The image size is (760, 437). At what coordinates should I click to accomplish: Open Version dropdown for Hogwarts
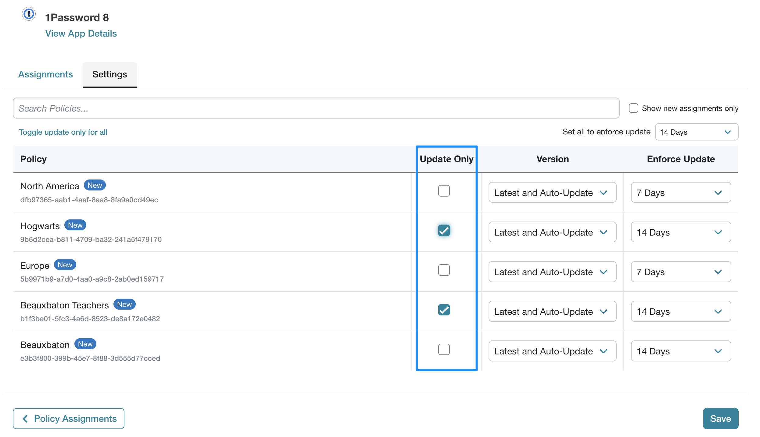pos(552,232)
